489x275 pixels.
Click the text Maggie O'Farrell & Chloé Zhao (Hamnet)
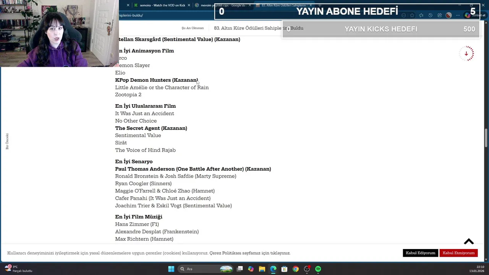pyautogui.click(x=165, y=191)
